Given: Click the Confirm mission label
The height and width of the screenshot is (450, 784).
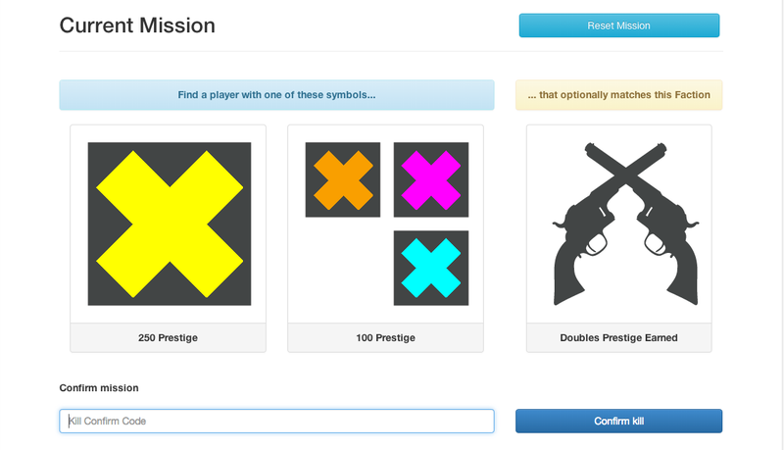Looking at the screenshot, I should click(99, 388).
